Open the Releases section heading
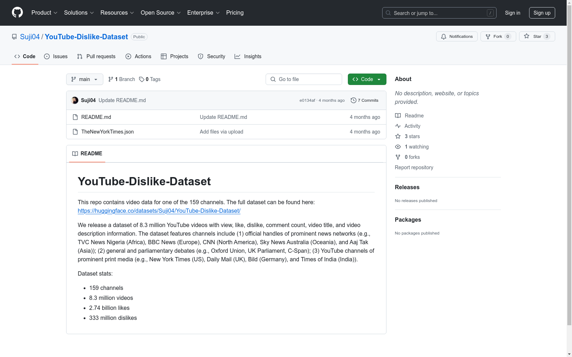 407,187
